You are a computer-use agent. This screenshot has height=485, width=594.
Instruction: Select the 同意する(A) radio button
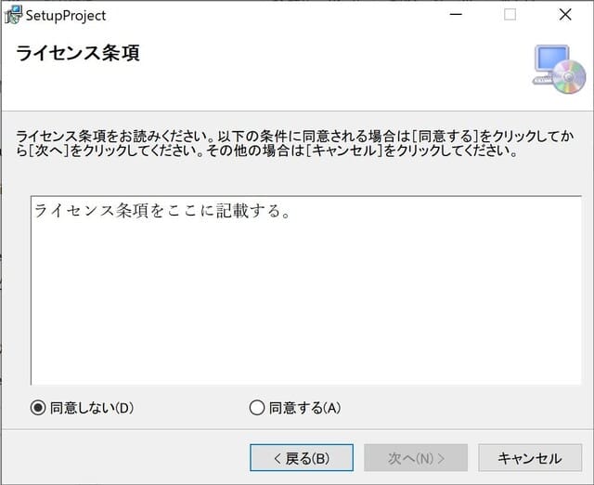[x=257, y=407]
